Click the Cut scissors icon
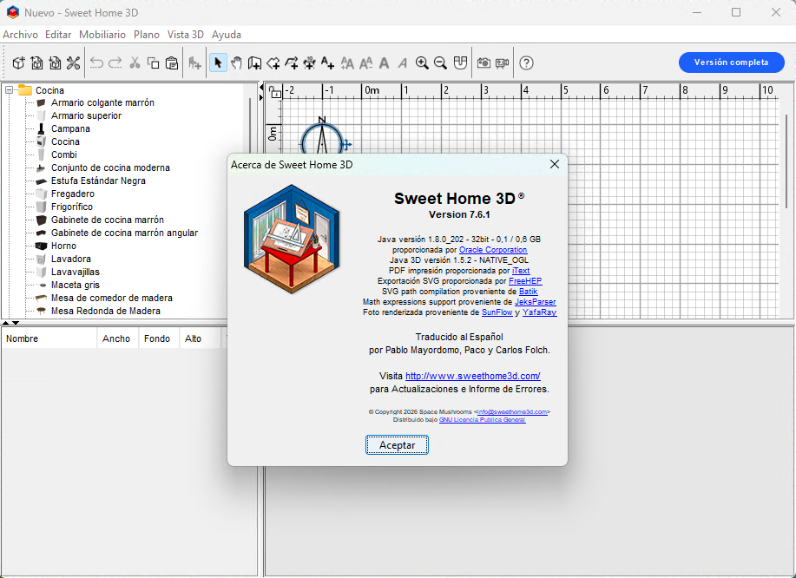796x578 pixels. coord(135,63)
